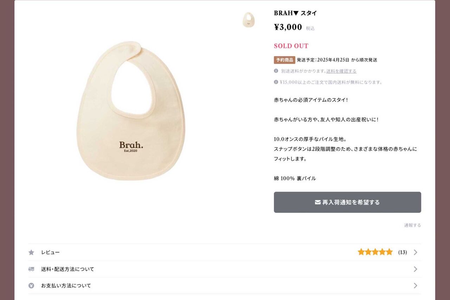Click the info icon beside ¥15,000以上 notice
Image resolution: width=450 pixels, height=300 pixels.
[x=276, y=82]
